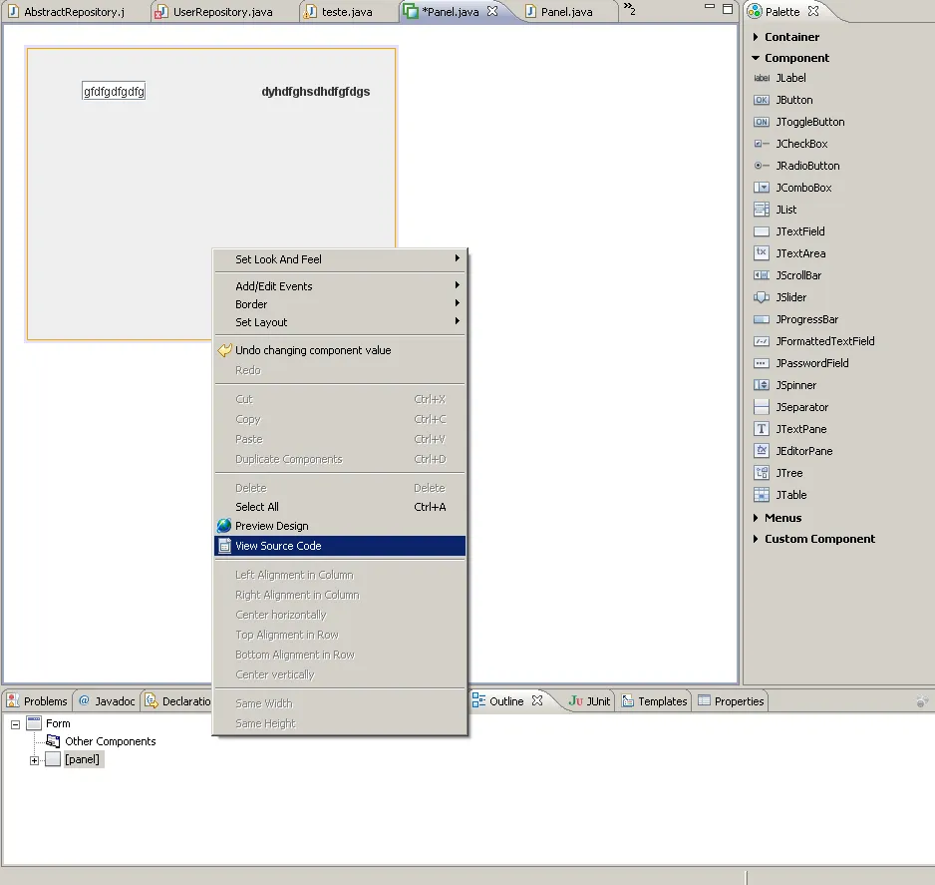The image size is (935, 885).
Task: Open the Javadoc view tab
Action: pos(107,701)
